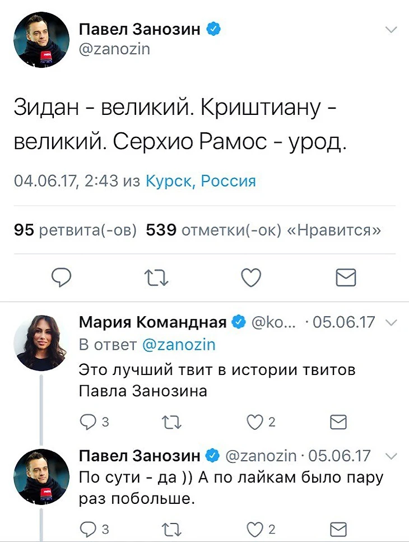Open Мария Командная's profile picture
This screenshot has width=409, height=542.
coord(41,342)
